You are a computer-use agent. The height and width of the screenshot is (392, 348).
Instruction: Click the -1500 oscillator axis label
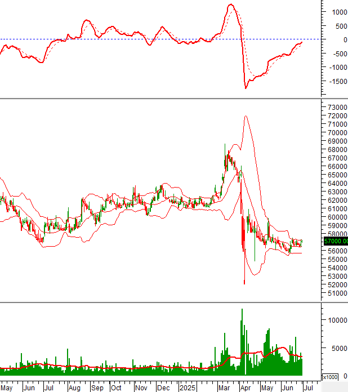338,82
